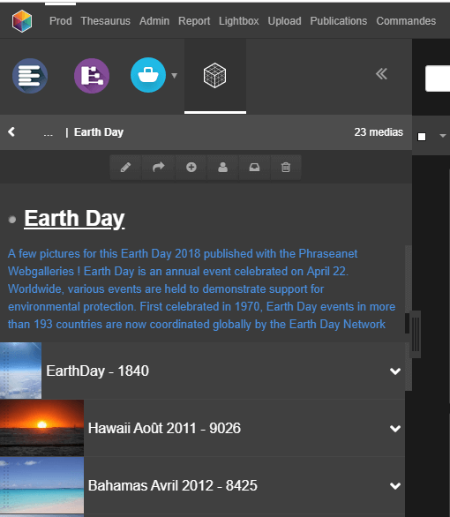Viewport: 450px width, 517px height.
Task: Click the plus add icon
Action: point(191,167)
